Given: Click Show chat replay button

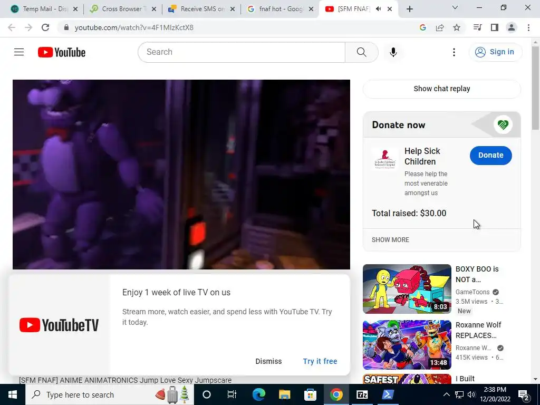Looking at the screenshot, I should click(442, 89).
